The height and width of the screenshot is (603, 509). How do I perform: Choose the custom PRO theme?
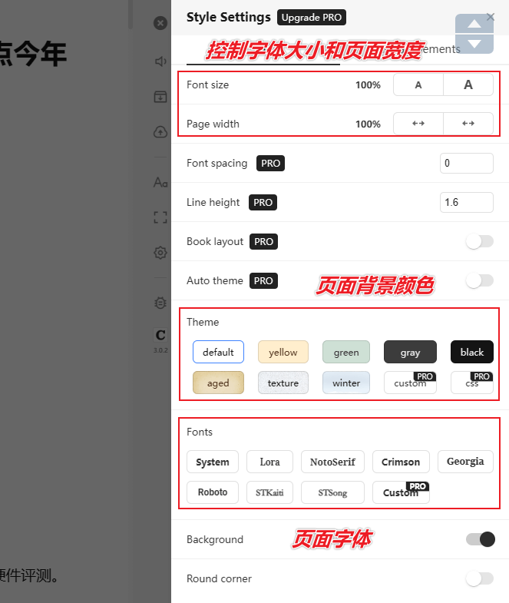pyautogui.click(x=410, y=383)
